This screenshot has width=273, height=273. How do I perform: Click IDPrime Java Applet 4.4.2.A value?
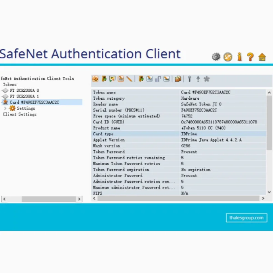coord(211,140)
